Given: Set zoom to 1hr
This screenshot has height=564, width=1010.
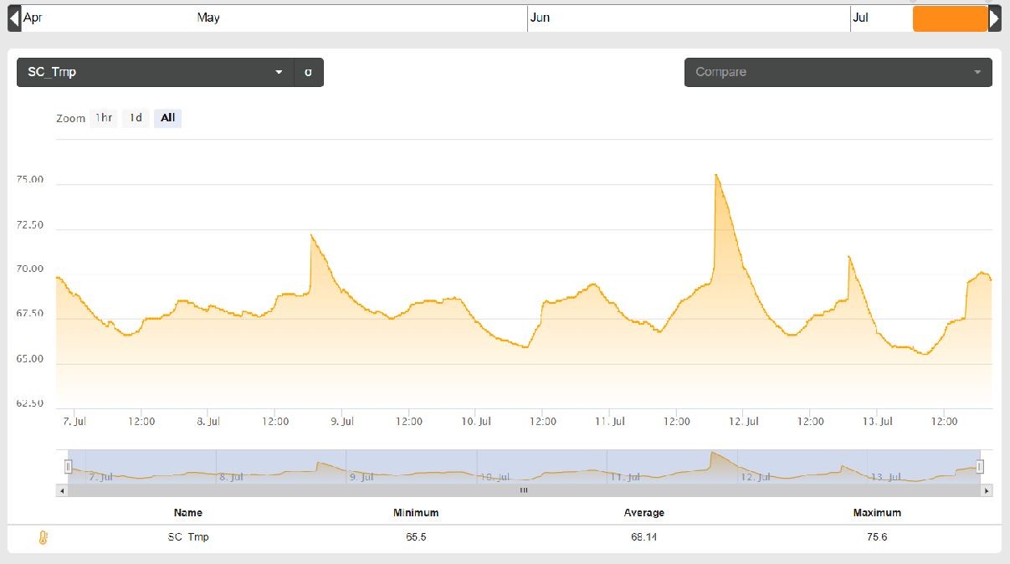Looking at the screenshot, I should pos(104,118).
